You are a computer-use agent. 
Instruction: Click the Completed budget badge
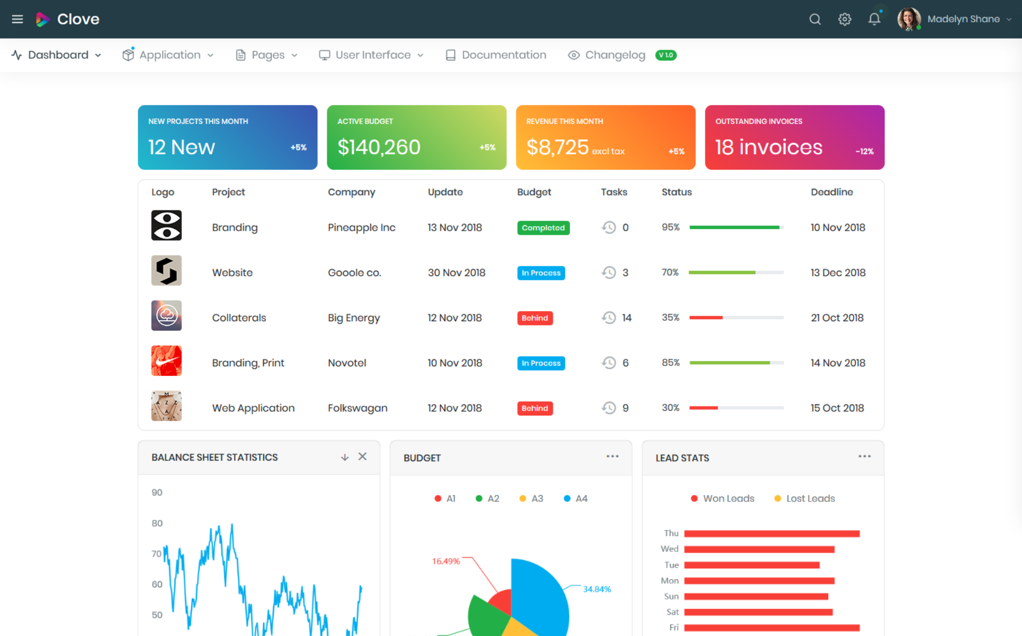(543, 228)
